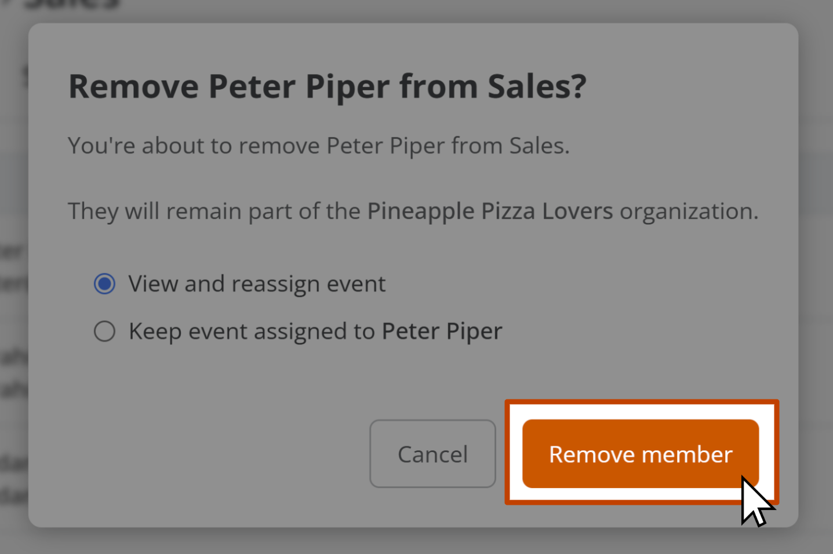Click the "Keep event assigned to" label text
833x554 pixels.
click(x=252, y=332)
